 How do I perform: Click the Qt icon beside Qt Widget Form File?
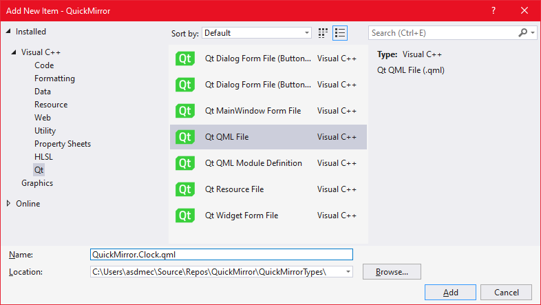(x=185, y=215)
